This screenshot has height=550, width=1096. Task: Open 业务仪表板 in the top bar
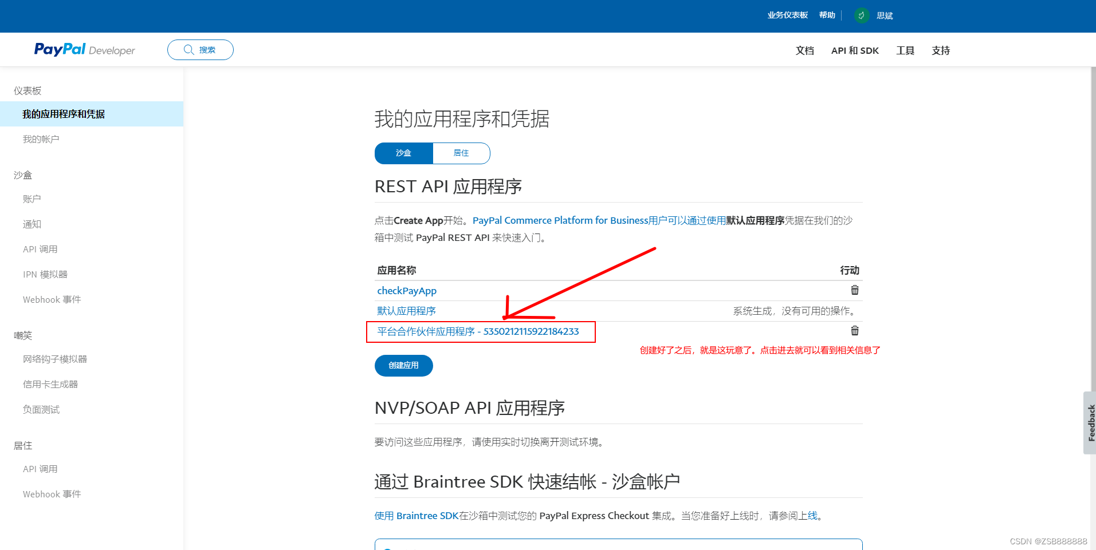(788, 15)
